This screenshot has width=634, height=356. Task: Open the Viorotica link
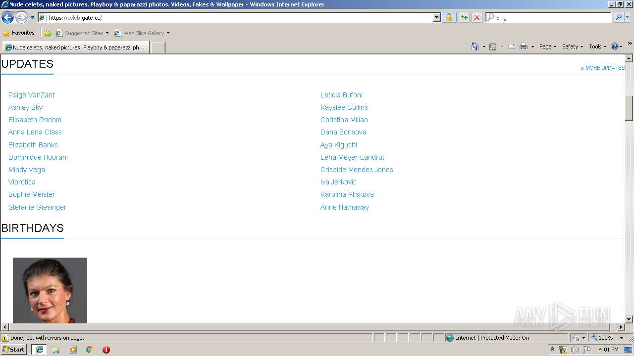point(22,182)
